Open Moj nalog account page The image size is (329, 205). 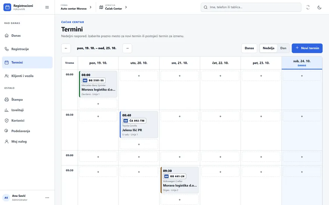click(x=27, y=141)
